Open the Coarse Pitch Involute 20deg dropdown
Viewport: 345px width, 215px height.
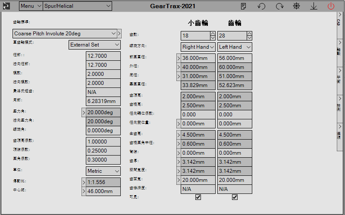coord(65,34)
